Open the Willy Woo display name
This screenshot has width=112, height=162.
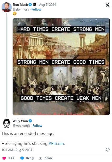click(x=20, y=121)
